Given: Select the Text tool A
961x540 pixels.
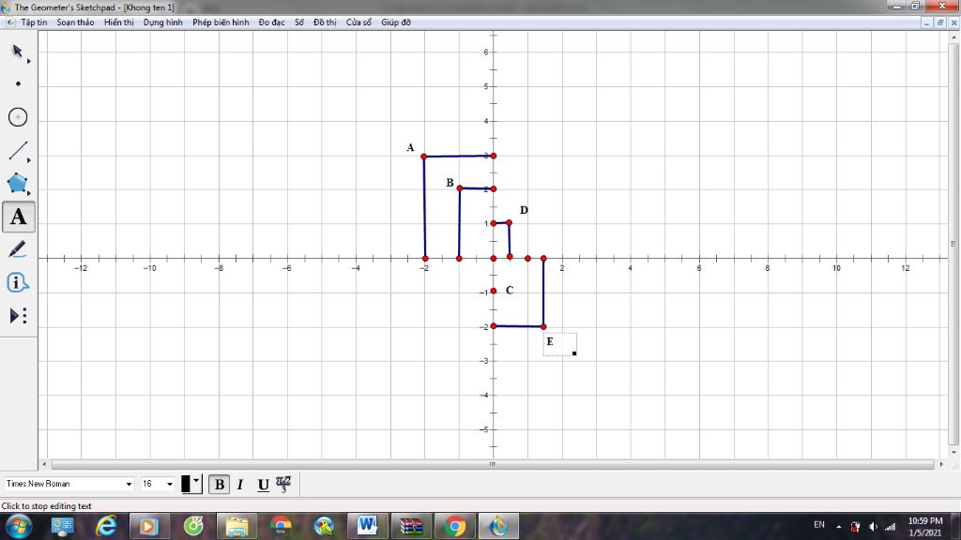Looking at the screenshot, I should tap(19, 217).
